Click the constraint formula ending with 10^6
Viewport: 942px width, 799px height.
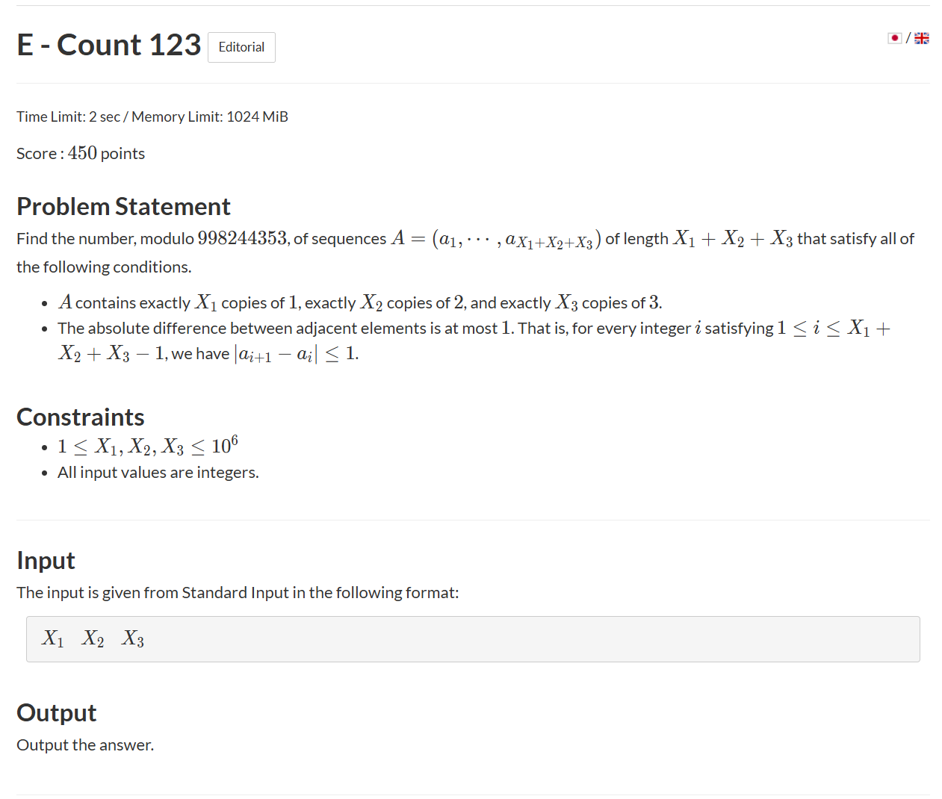click(x=148, y=446)
